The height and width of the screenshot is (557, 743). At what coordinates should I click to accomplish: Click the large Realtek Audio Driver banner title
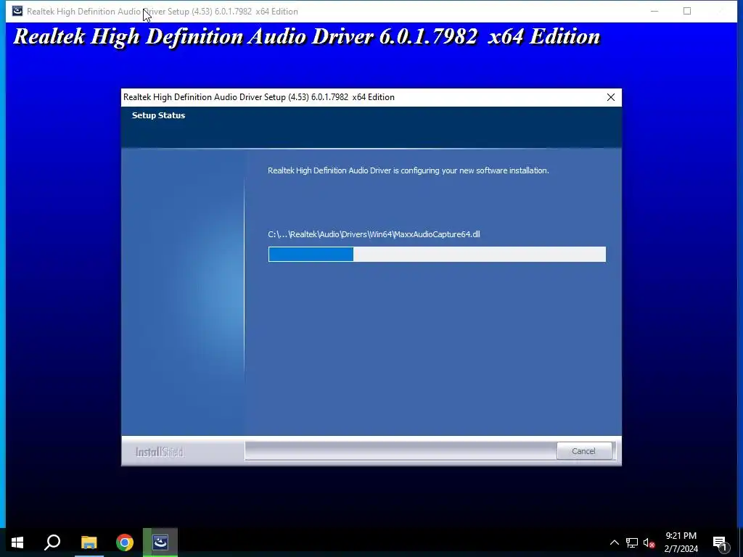(307, 37)
